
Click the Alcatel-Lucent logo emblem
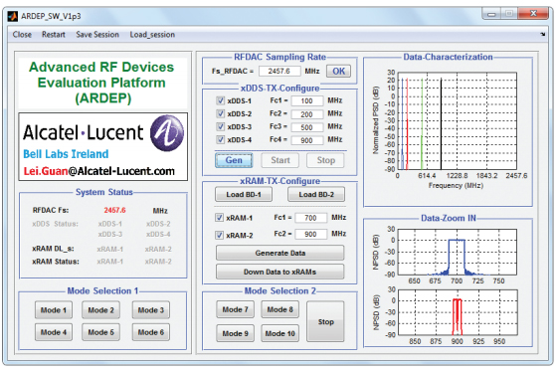click(x=167, y=132)
